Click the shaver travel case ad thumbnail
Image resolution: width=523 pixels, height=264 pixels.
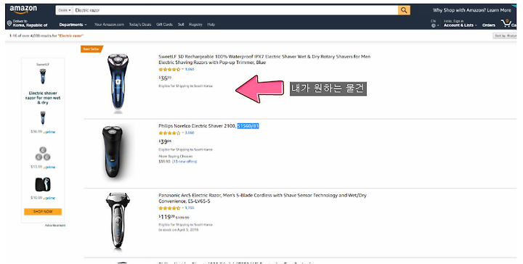point(43,184)
